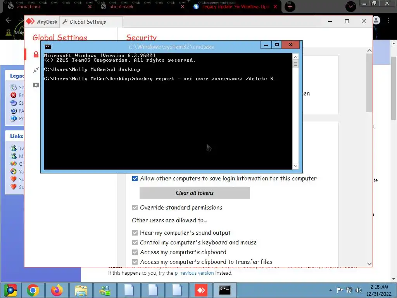Image resolution: width=397 pixels, height=298 pixels.
Task: Click AnyDesk settings scrollbar up arrow
Action: pyautogui.click(x=369, y=50)
